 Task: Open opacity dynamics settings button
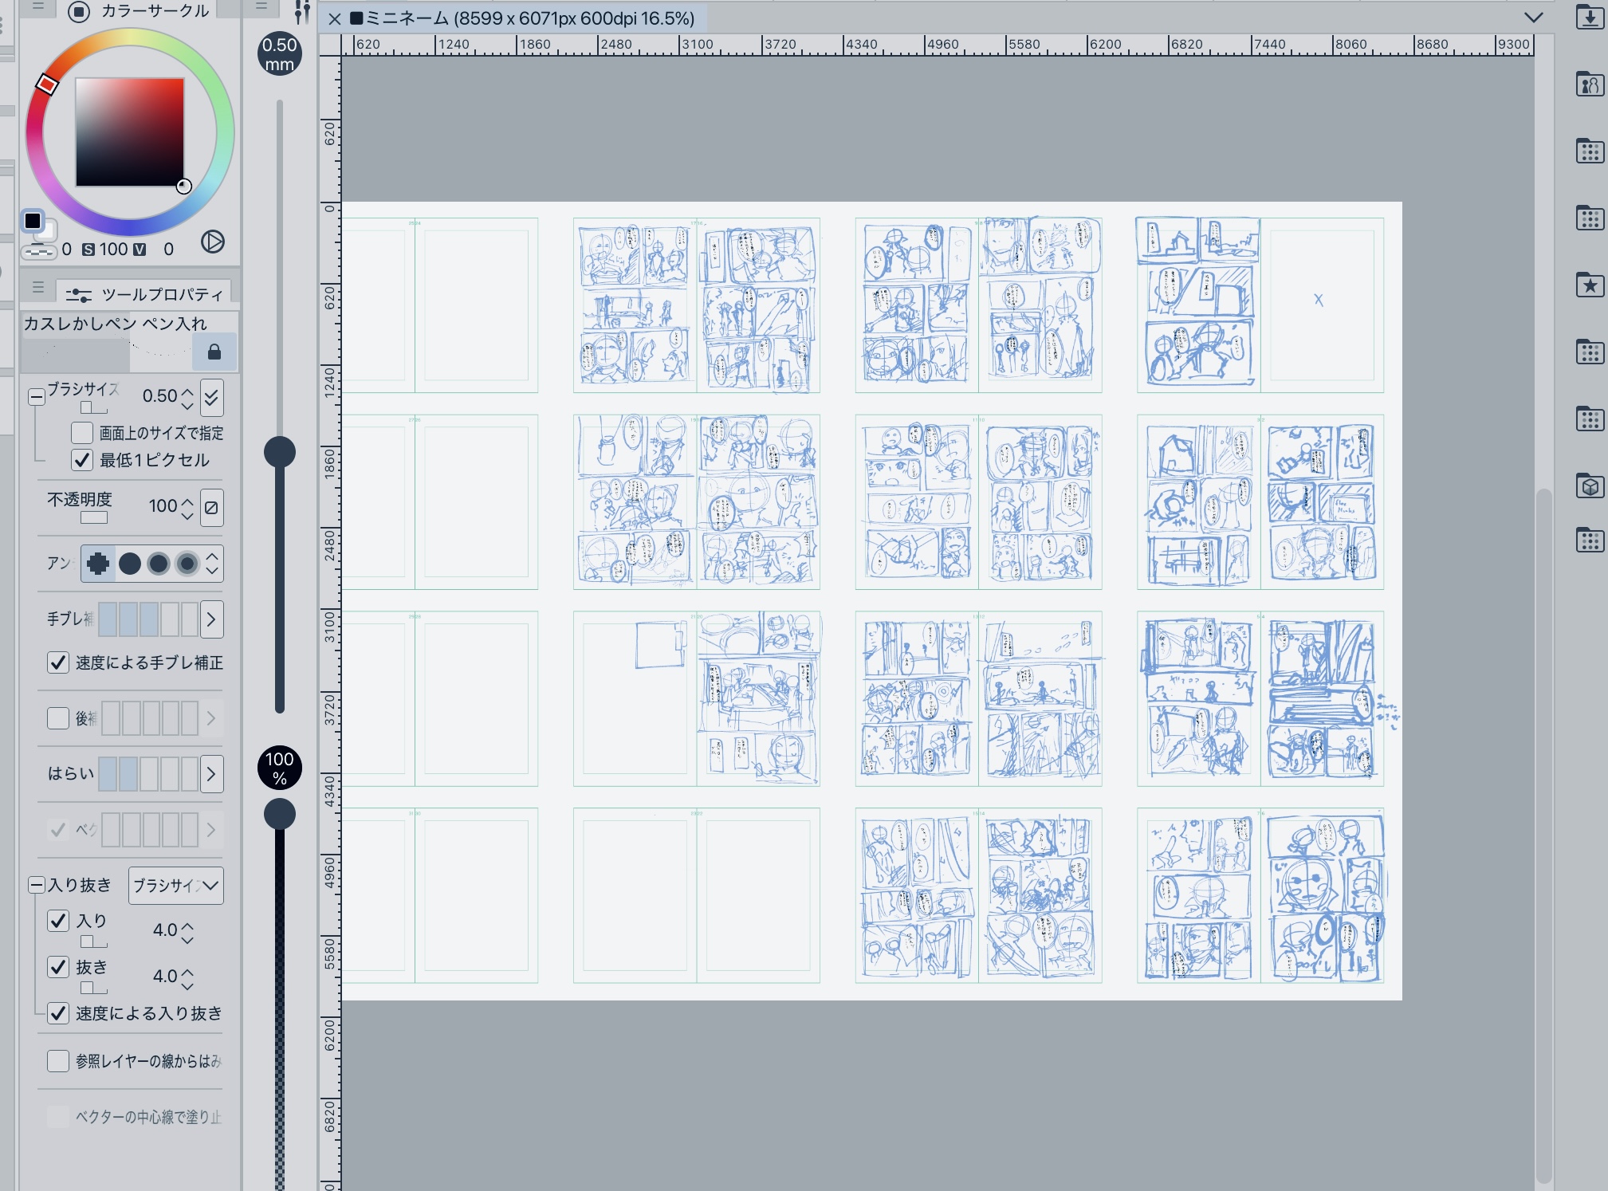coord(211,507)
